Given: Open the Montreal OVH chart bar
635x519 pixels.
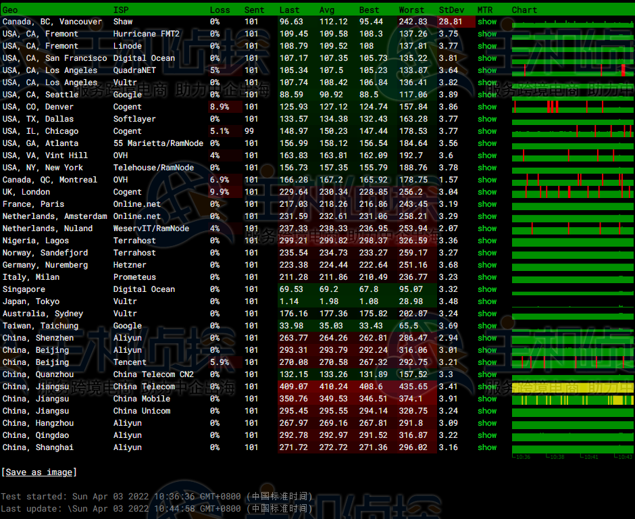Looking at the screenshot, I should [572, 180].
